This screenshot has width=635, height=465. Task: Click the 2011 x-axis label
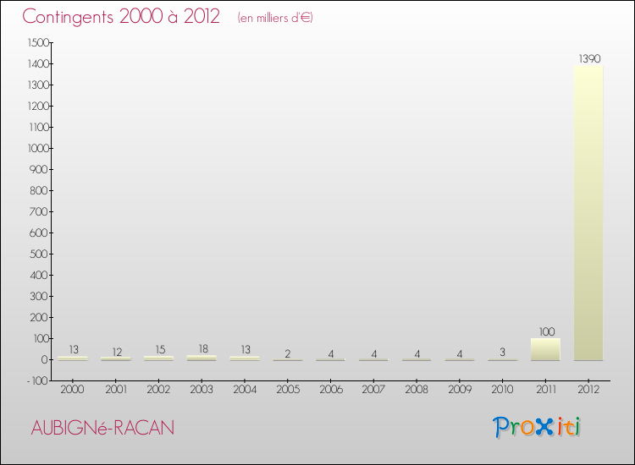(x=546, y=390)
